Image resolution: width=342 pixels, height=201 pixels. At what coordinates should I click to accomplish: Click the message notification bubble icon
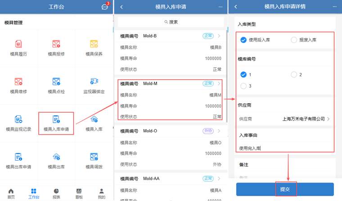pyautogui.click(x=105, y=7)
